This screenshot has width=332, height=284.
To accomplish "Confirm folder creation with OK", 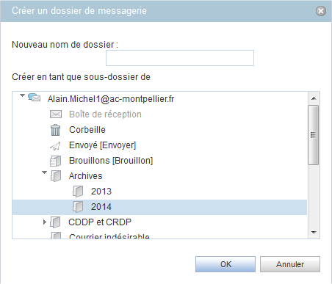I will click(x=225, y=264).
